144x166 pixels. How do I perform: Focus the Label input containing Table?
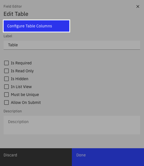click(72, 45)
